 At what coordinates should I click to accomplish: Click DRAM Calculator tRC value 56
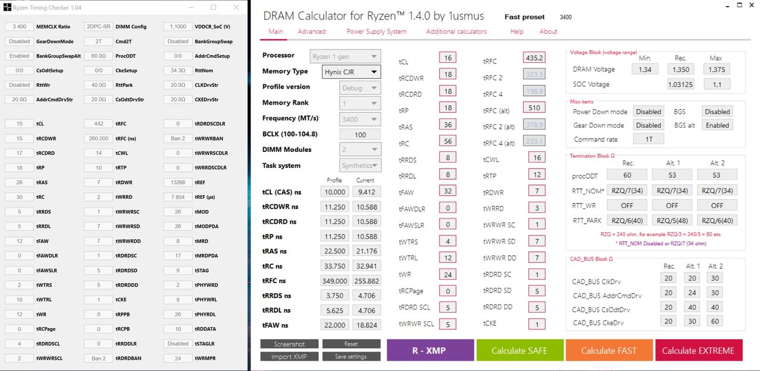447,141
